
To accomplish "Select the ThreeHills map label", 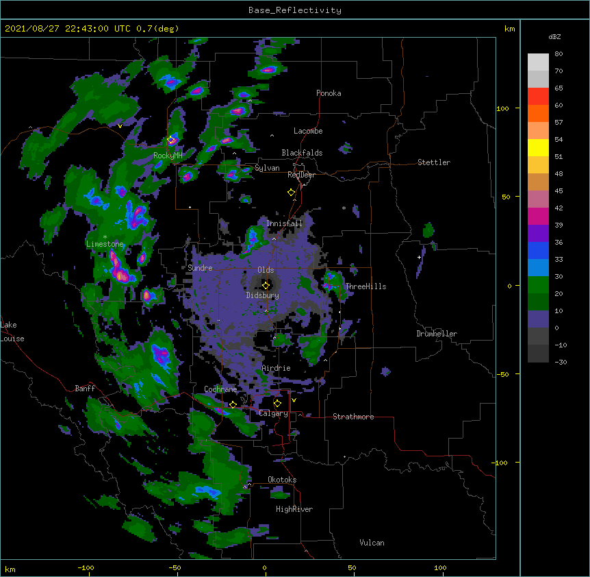I will tap(365, 286).
